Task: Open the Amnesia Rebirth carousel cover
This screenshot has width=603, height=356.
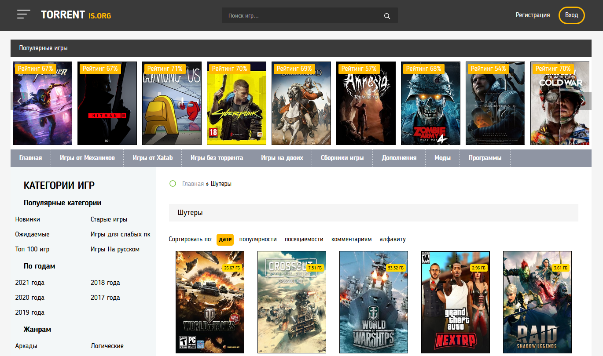Action: click(366, 103)
